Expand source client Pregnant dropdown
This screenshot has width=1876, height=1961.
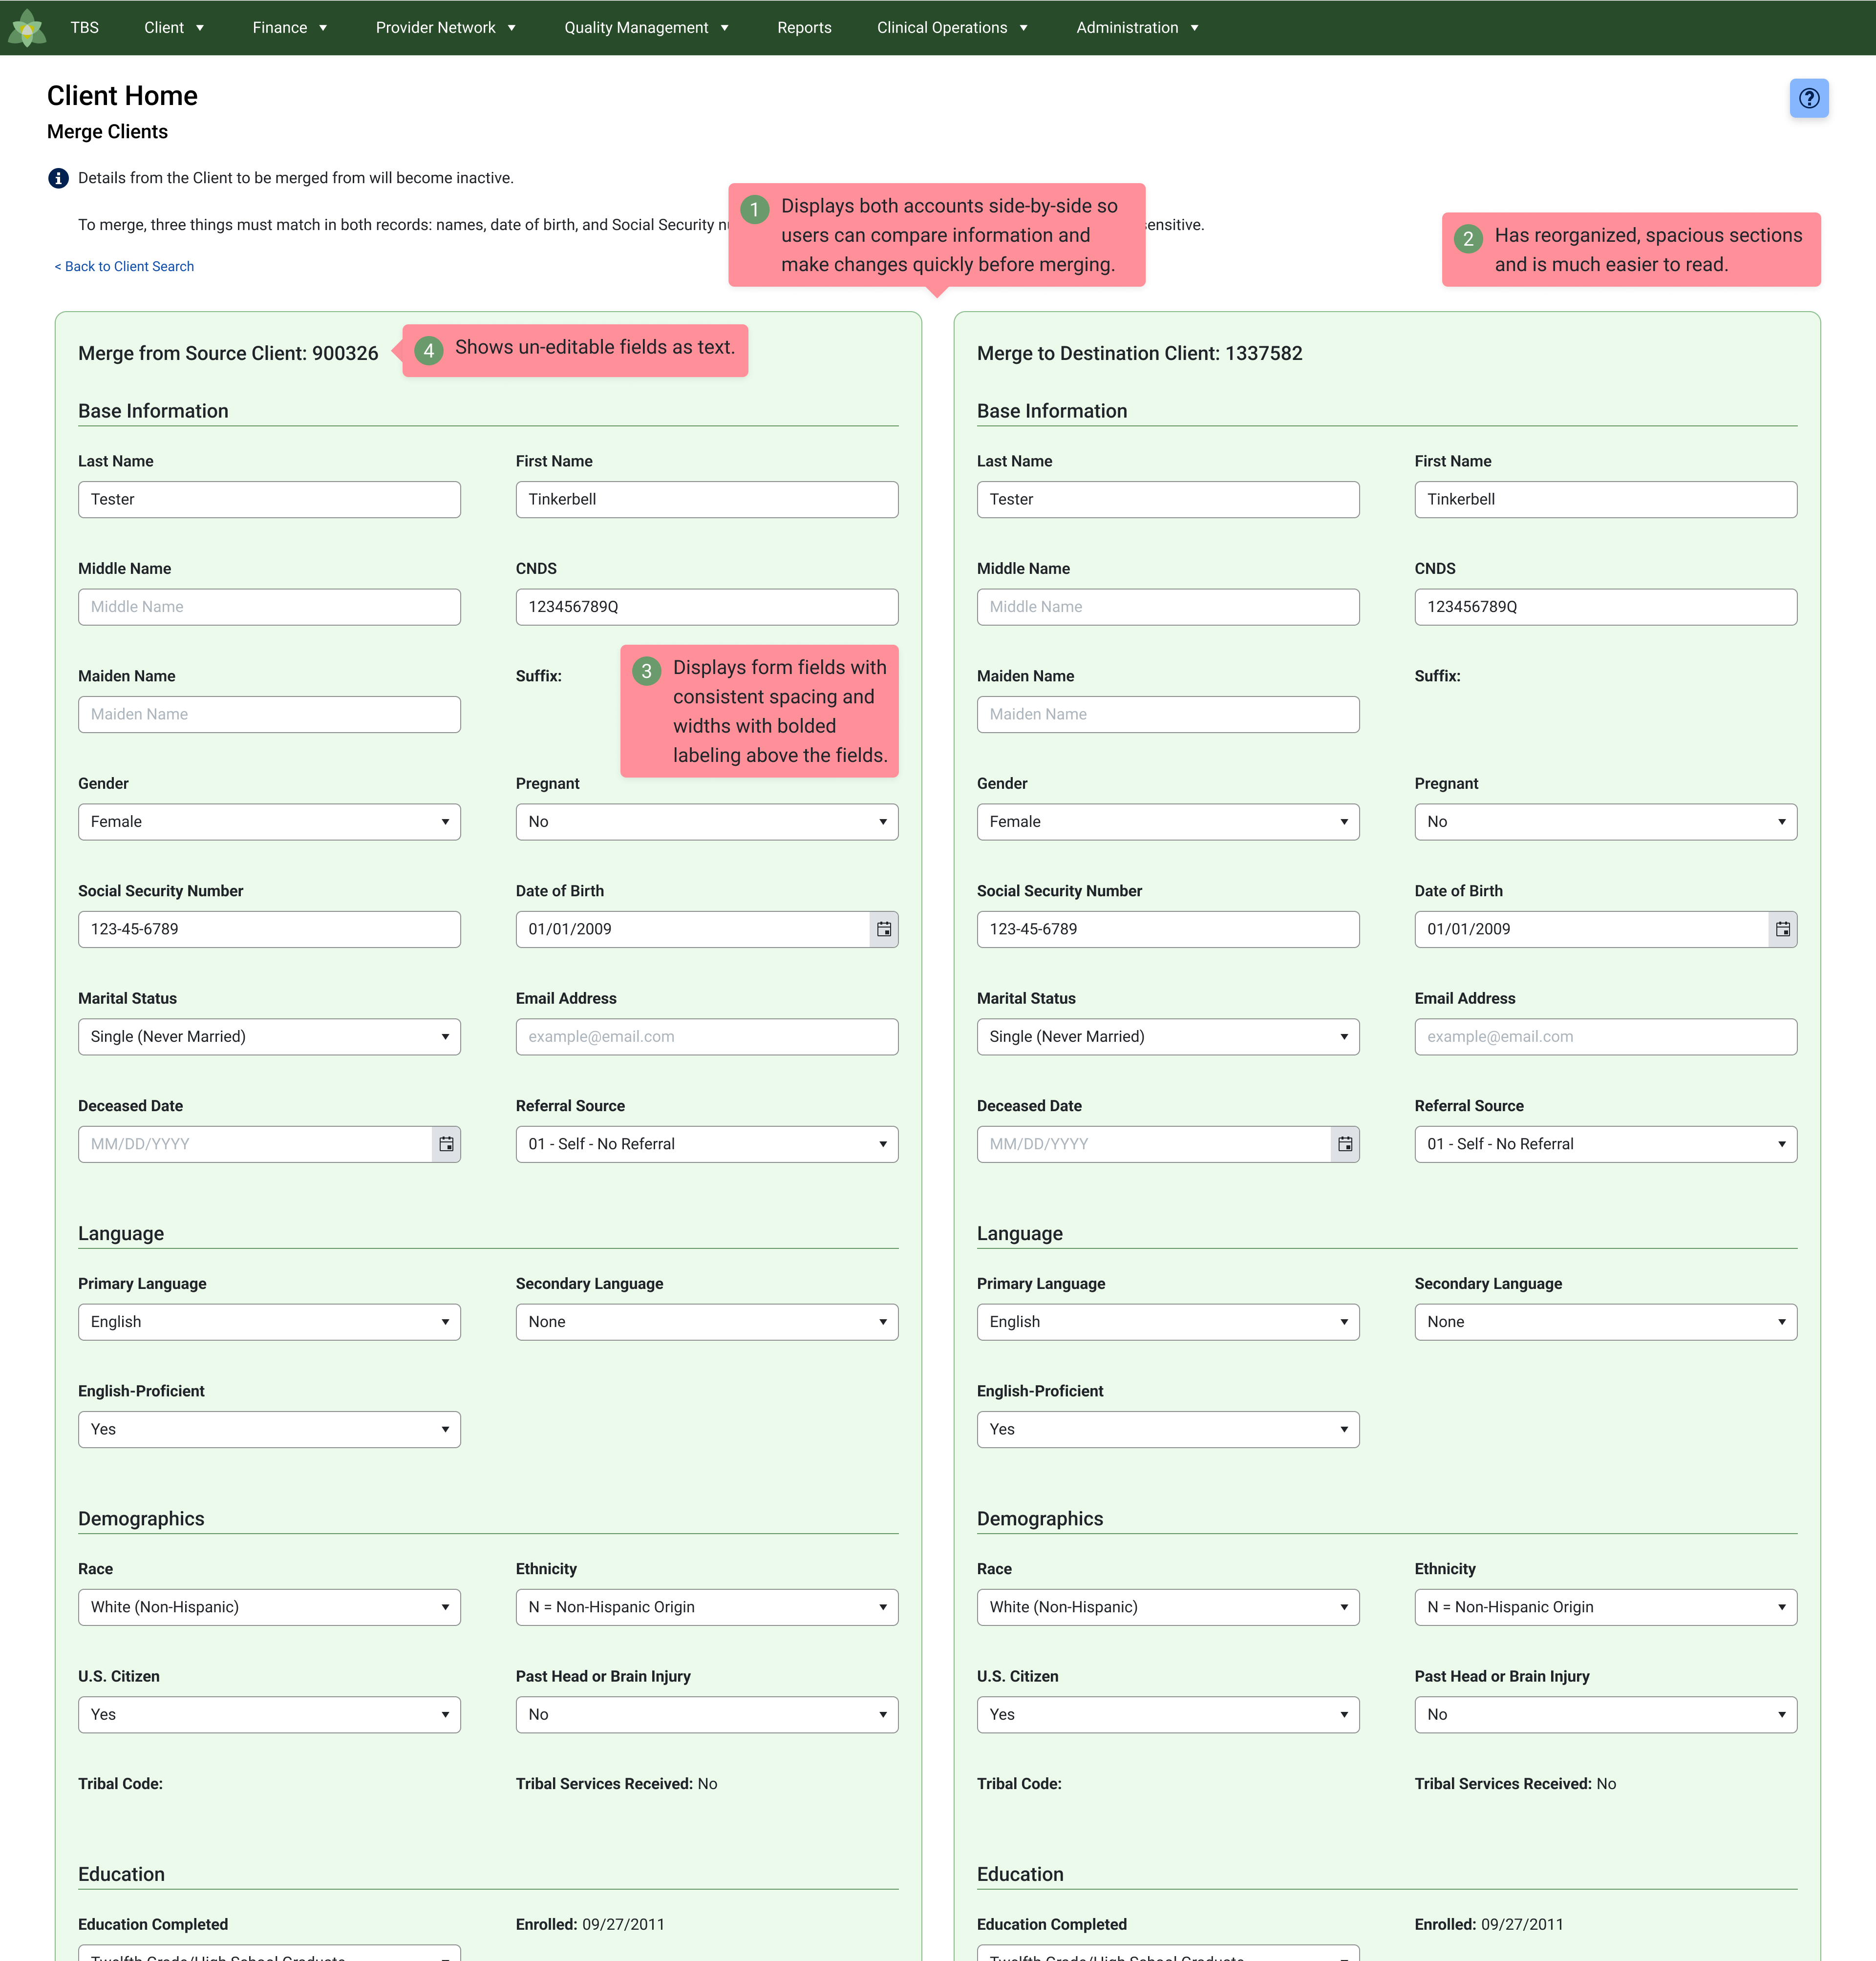point(707,822)
